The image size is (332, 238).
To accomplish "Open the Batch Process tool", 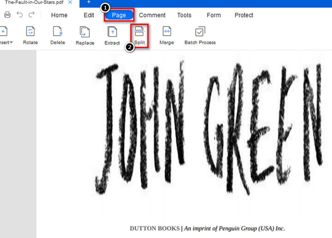I will pos(200,36).
